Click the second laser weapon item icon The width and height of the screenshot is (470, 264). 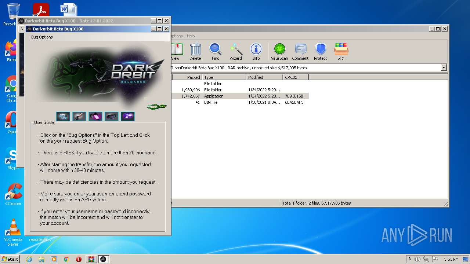click(x=79, y=117)
